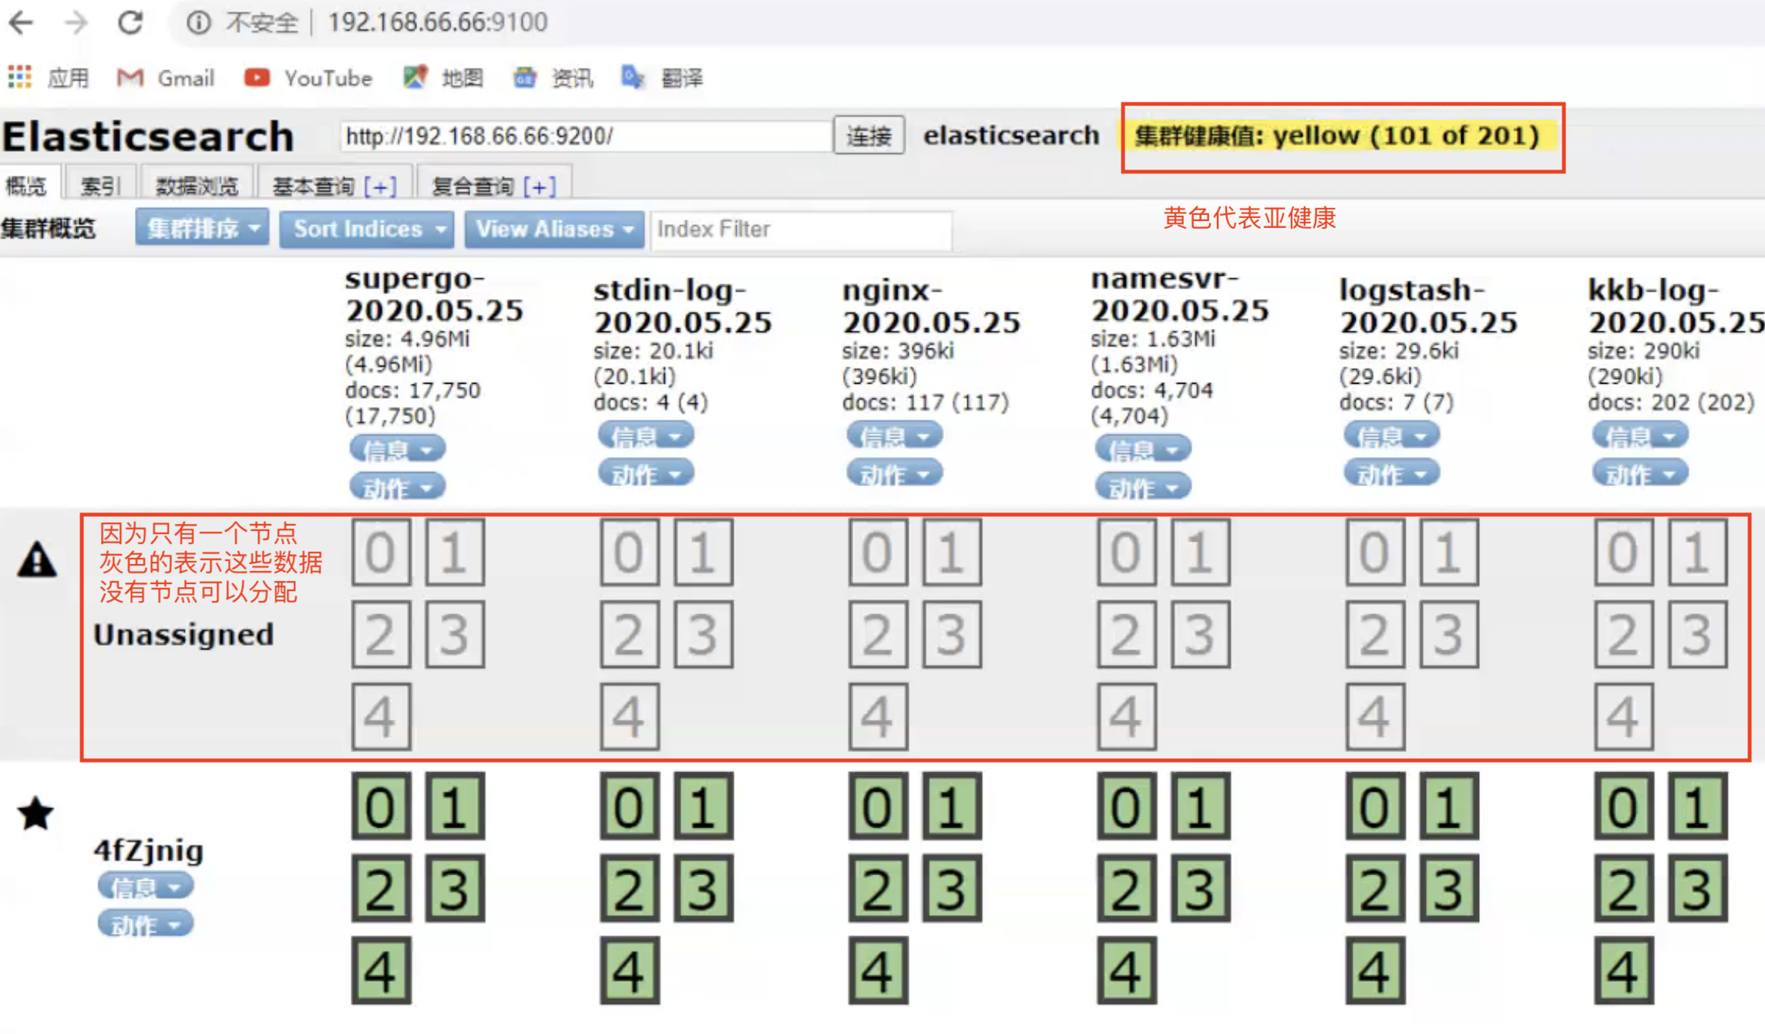Open the 集群排序 dropdown
The image size is (1765, 1034).
(202, 228)
